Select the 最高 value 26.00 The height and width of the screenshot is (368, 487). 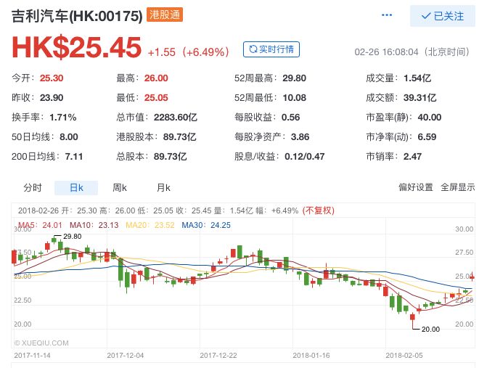point(156,78)
